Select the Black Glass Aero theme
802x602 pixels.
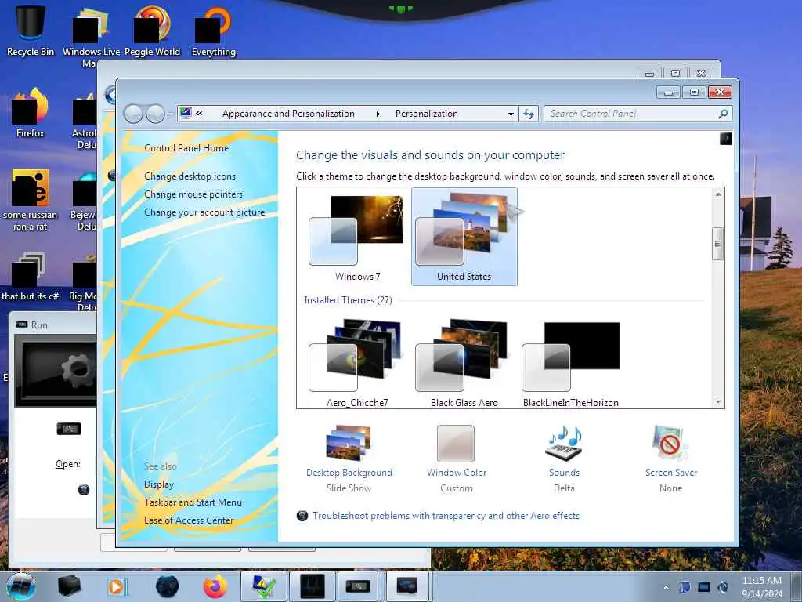(x=464, y=363)
